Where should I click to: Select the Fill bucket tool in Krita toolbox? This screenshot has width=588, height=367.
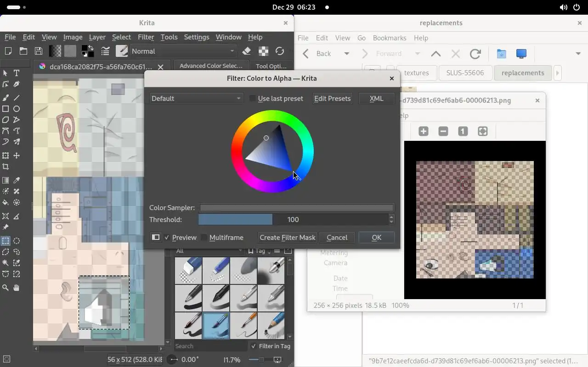(6, 202)
